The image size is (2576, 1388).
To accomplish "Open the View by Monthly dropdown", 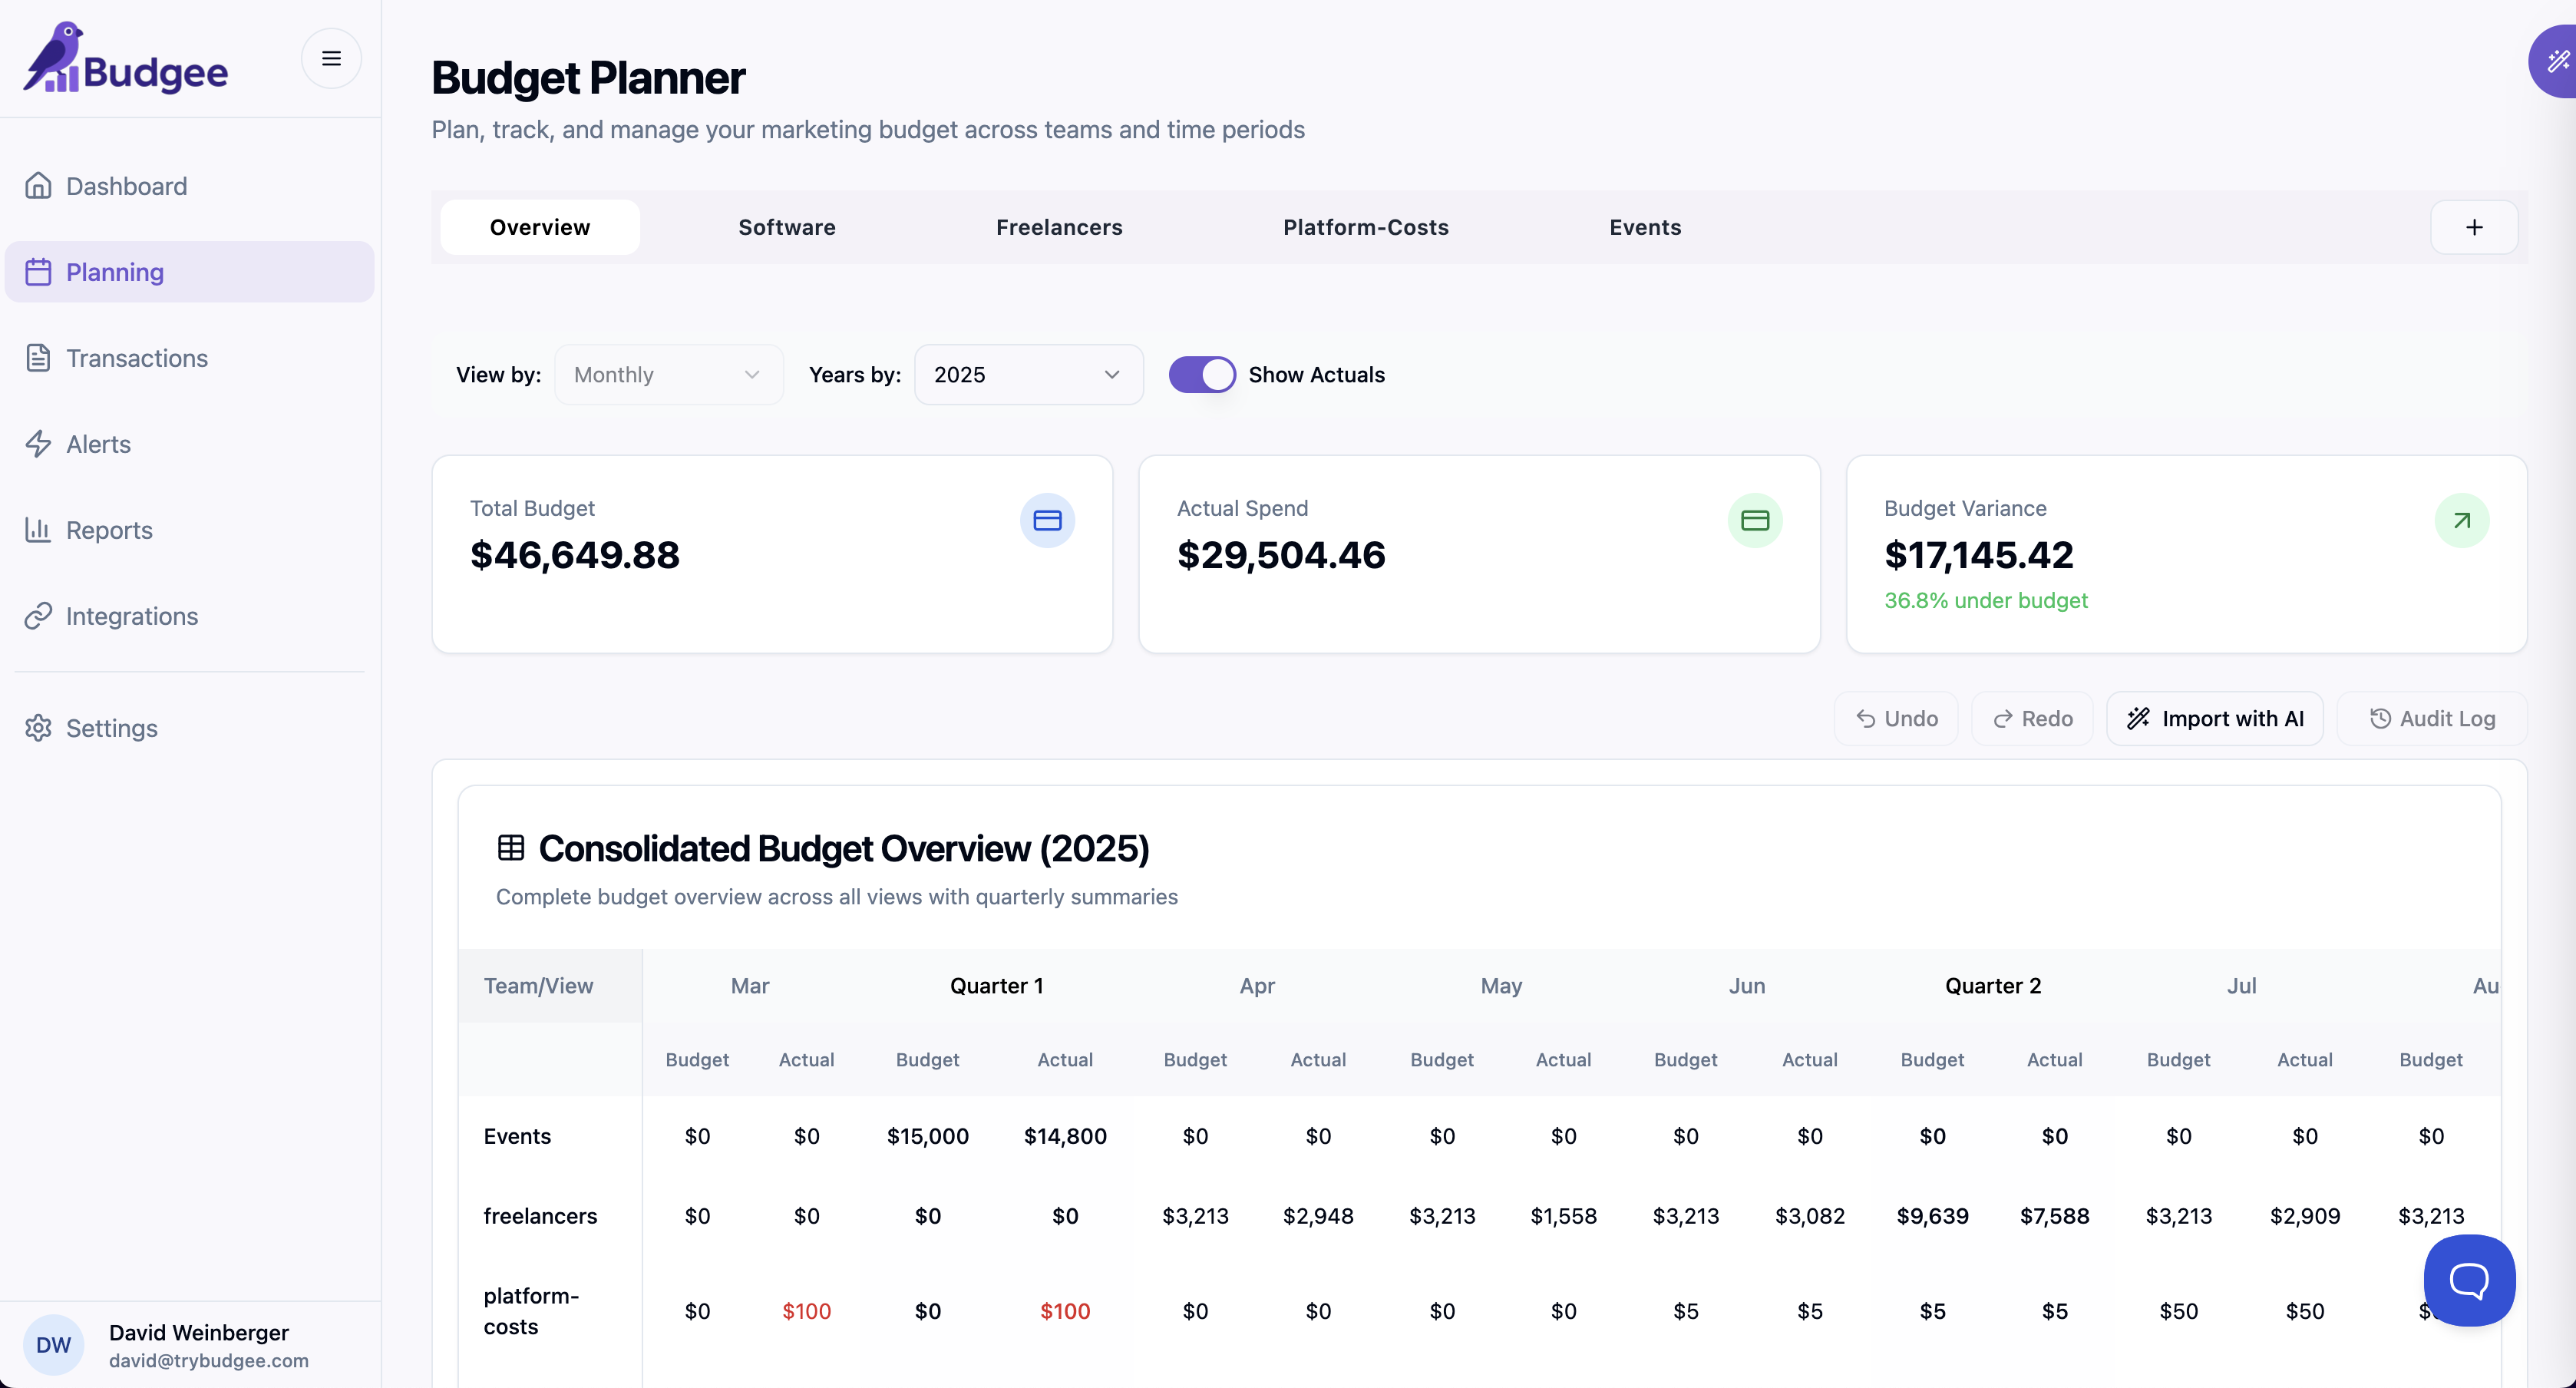I will [x=668, y=375].
